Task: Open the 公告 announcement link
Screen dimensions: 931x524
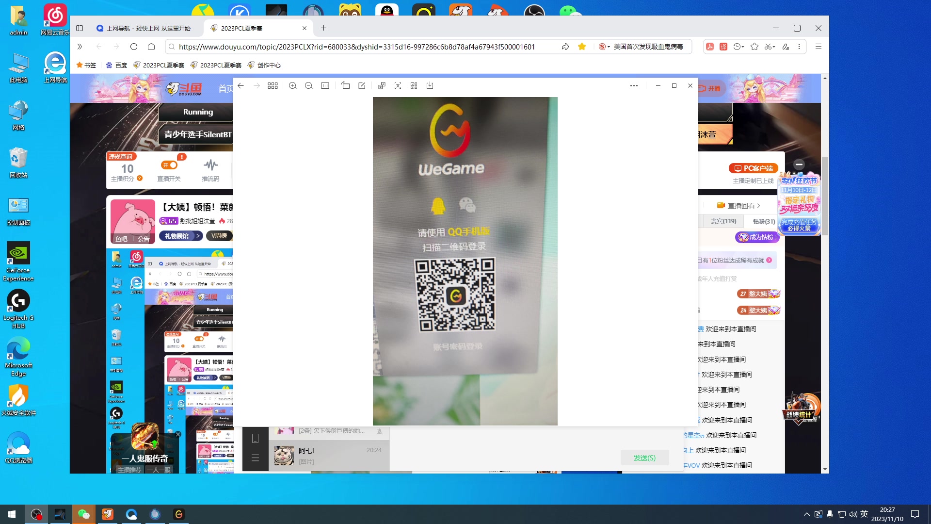Action: (144, 239)
